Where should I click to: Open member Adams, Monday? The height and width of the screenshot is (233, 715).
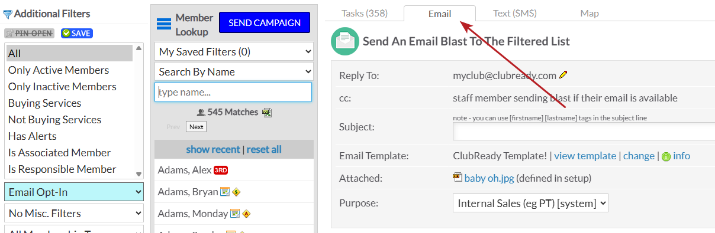pos(193,214)
